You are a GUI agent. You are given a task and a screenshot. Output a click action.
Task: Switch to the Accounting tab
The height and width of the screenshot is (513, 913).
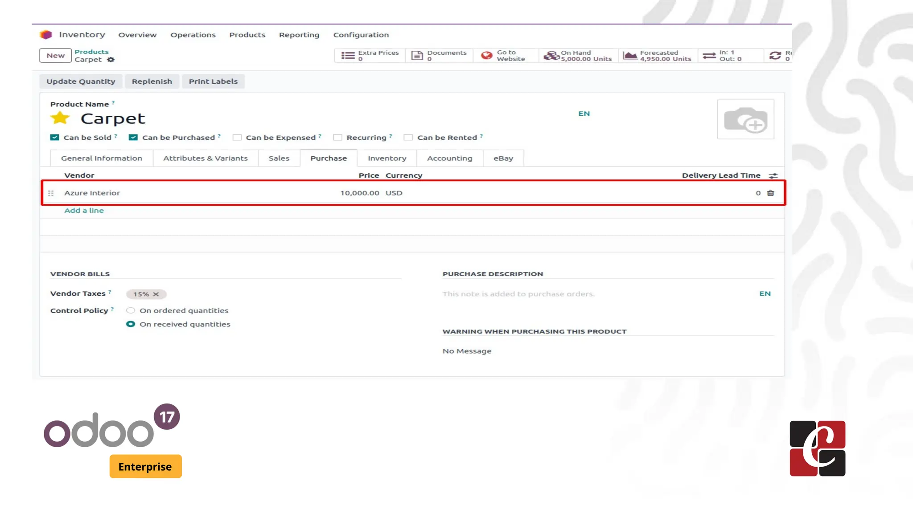tap(449, 158)
